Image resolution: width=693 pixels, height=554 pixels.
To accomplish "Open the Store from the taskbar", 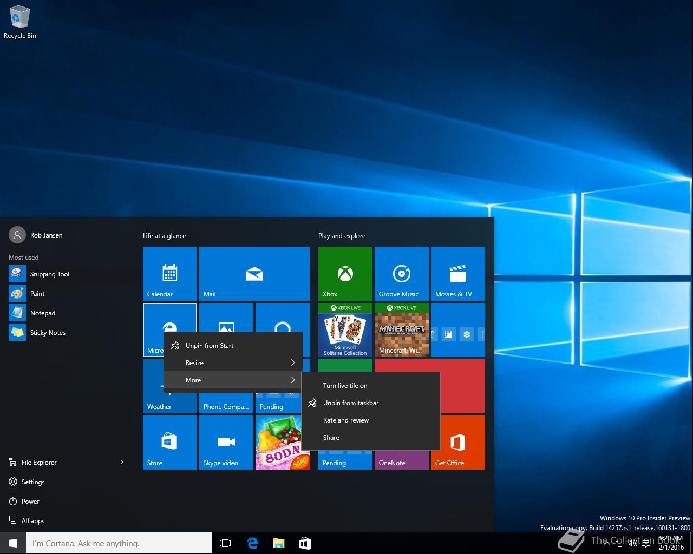I will pyautogui.click(x=305, y=543).
